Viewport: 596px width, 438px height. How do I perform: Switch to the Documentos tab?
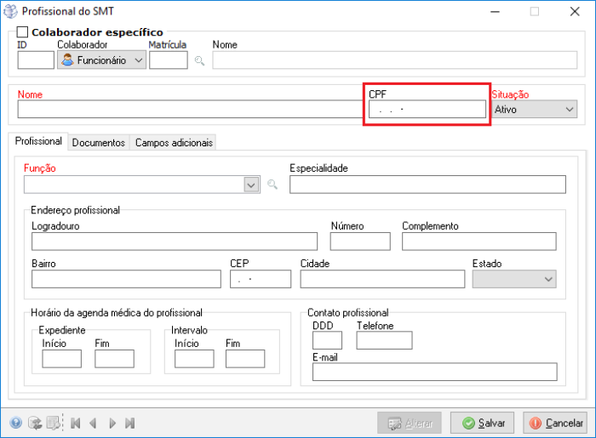(x=99, y=143)
